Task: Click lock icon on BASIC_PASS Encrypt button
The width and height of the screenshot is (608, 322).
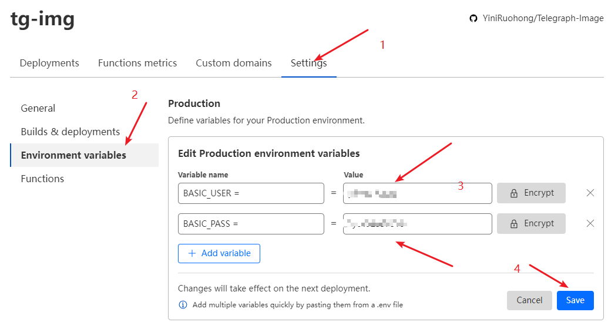Action: pyautogui.click(x=514, y=223)
